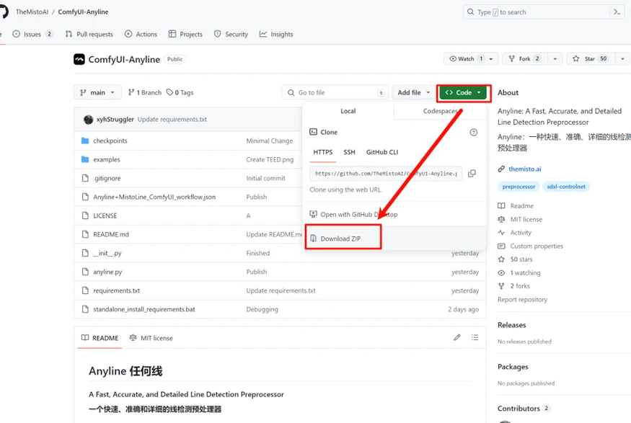Toggle the green Code dropdown

pos(463,92)
